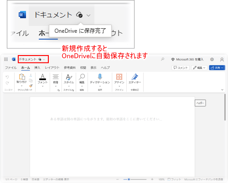Open the Editor (エディター) pen icon

pyautogui.click(x=135, y=77)
